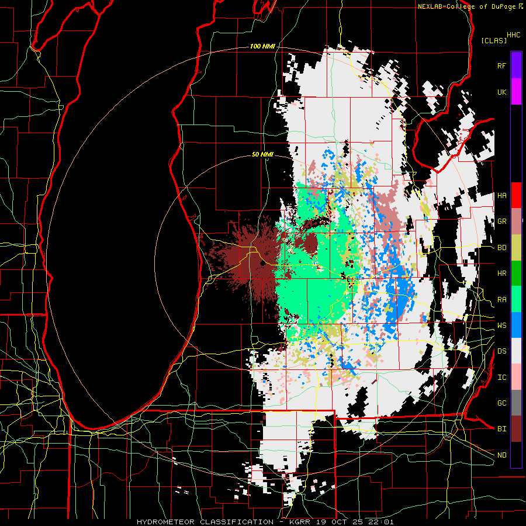The width and height of the screenshot is (526, 526).
Task: Click the NEXLAB-College of DuPage credit text
Action: (466, 6)
